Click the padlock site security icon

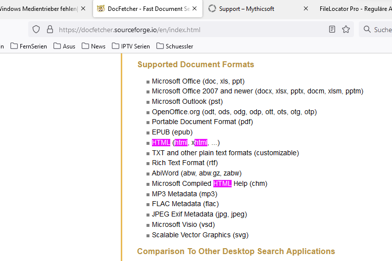coord(50,30)
